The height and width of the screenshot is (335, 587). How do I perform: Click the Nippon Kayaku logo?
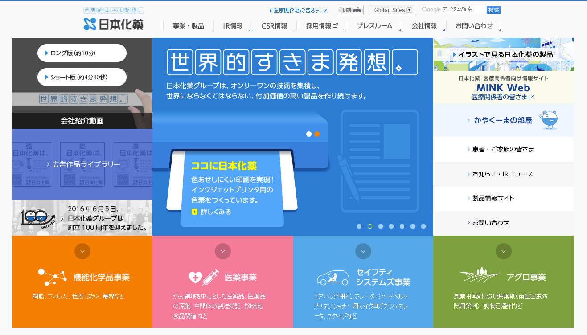(x=114, y=24)
